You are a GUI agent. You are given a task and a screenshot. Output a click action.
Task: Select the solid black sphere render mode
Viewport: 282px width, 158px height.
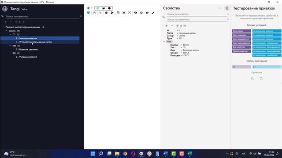[x=109, y=8]
